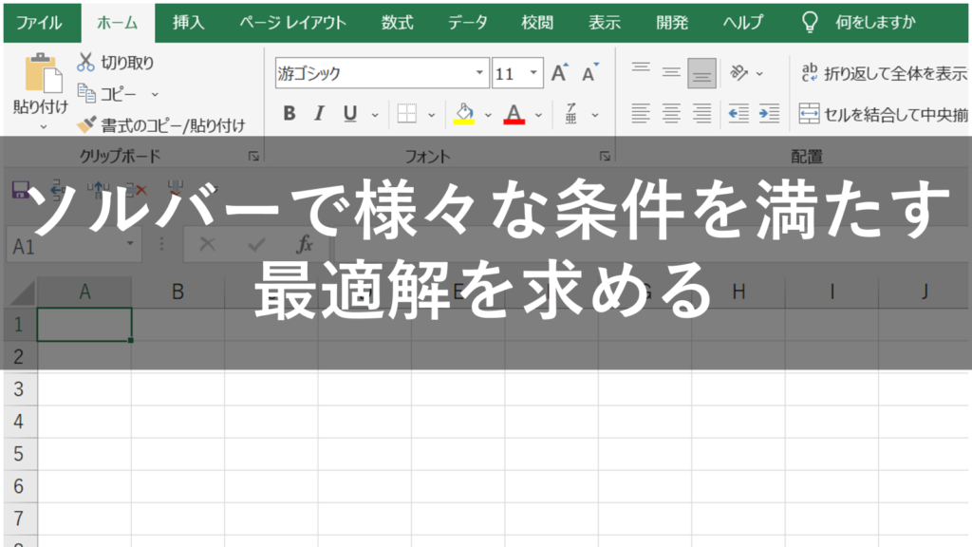Click the phonetic guide (furigana) icon
Image resolution: width=972 pixels, height=547 pixels.
tap(570, 114)
